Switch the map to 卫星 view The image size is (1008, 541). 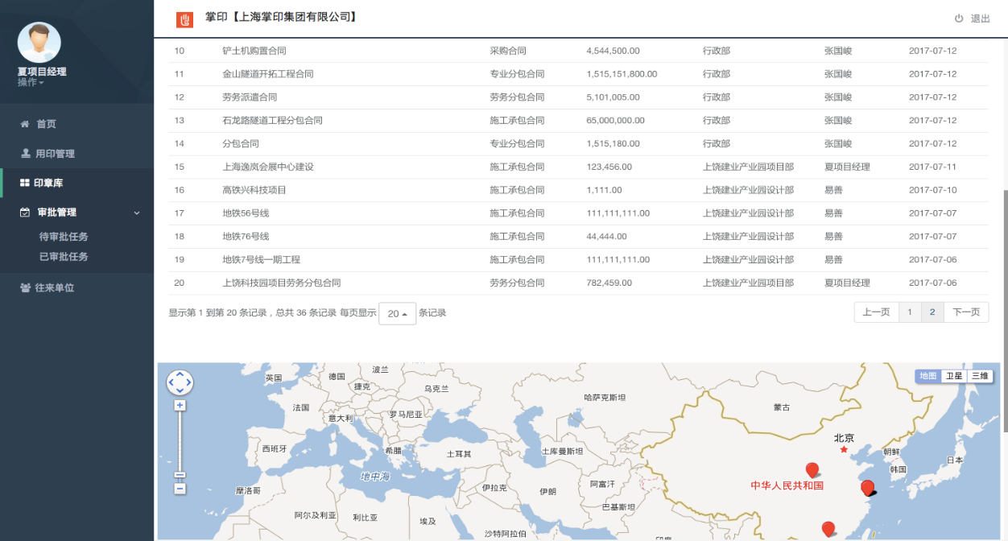click(x=953, y=376)
